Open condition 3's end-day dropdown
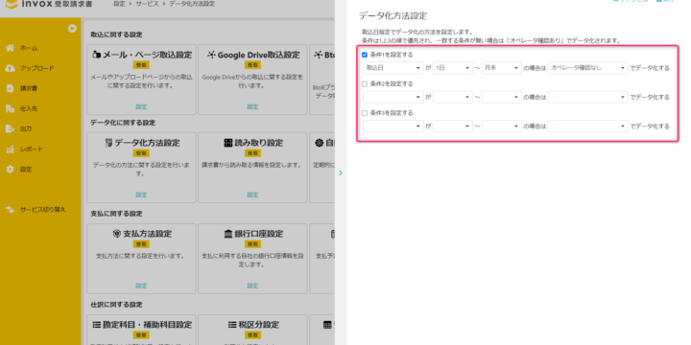Image resolution: width=691 pixels, height=345 pixels. pos(502,126)
